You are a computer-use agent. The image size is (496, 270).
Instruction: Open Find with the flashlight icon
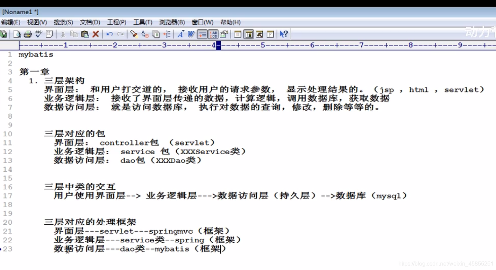[134, 34]
